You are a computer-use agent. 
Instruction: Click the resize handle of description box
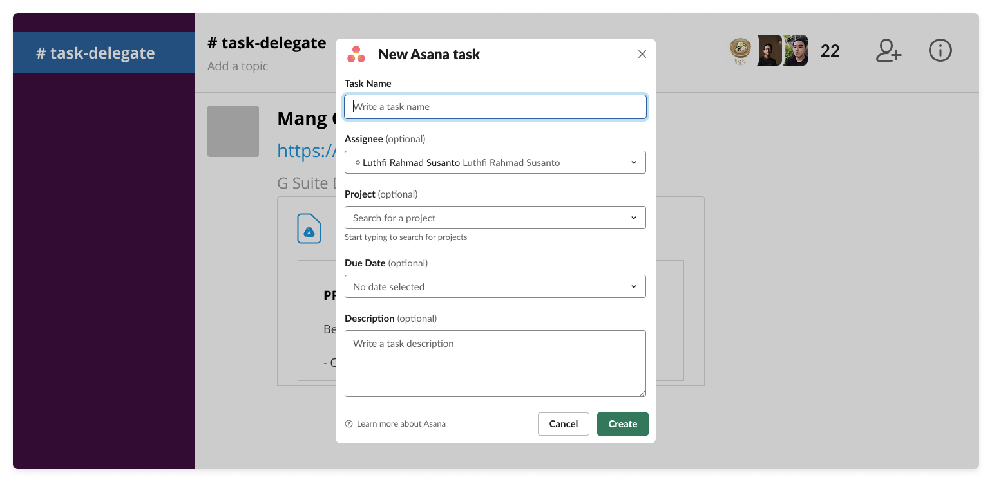[642, 393]
